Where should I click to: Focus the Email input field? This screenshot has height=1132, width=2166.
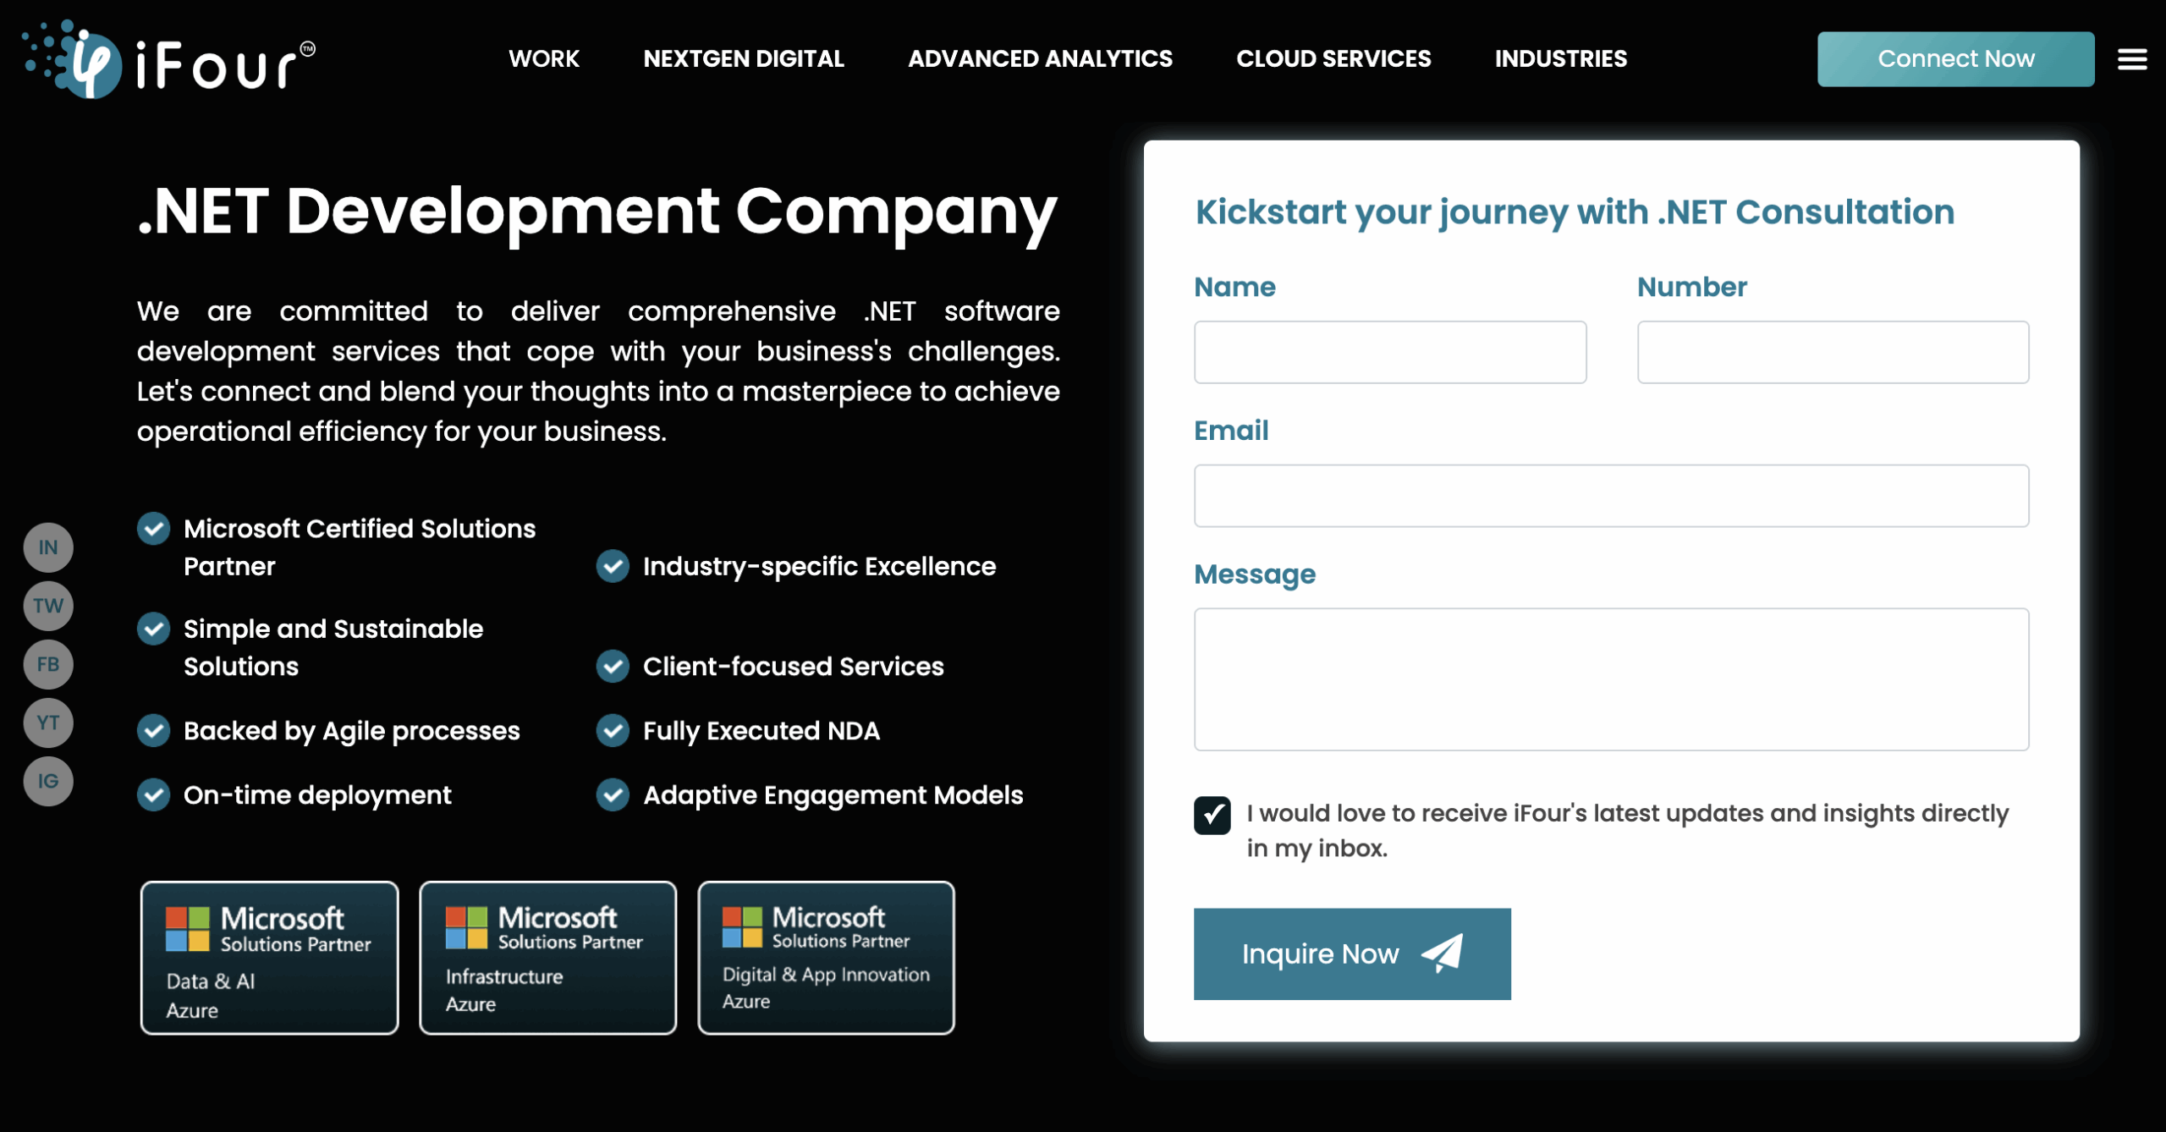[1611, 496]
